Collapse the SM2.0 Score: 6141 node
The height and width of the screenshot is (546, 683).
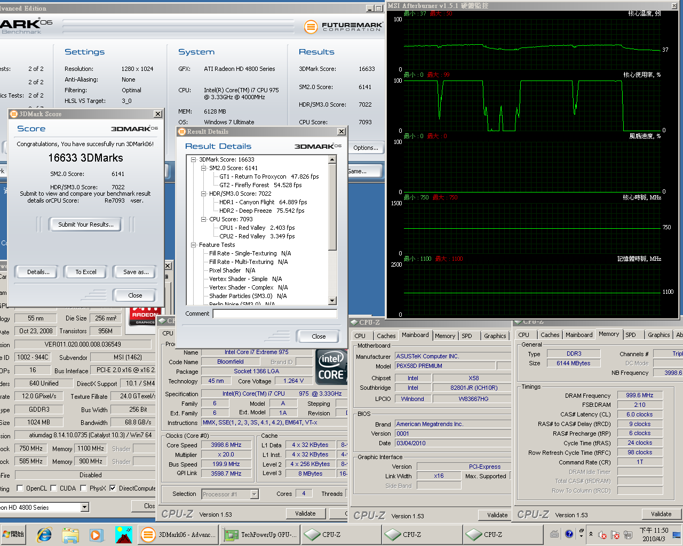click(203, 168)
